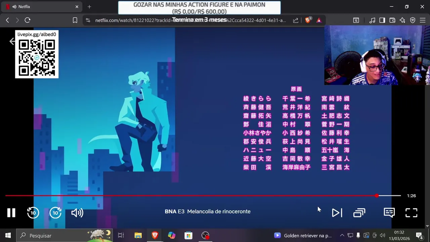
Task: Open Brave Wallet icon
Action: (392, 20)
